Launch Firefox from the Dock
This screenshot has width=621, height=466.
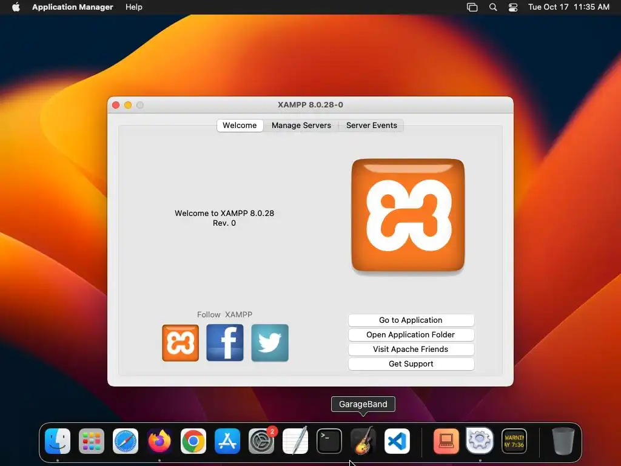tap(159, 441)
